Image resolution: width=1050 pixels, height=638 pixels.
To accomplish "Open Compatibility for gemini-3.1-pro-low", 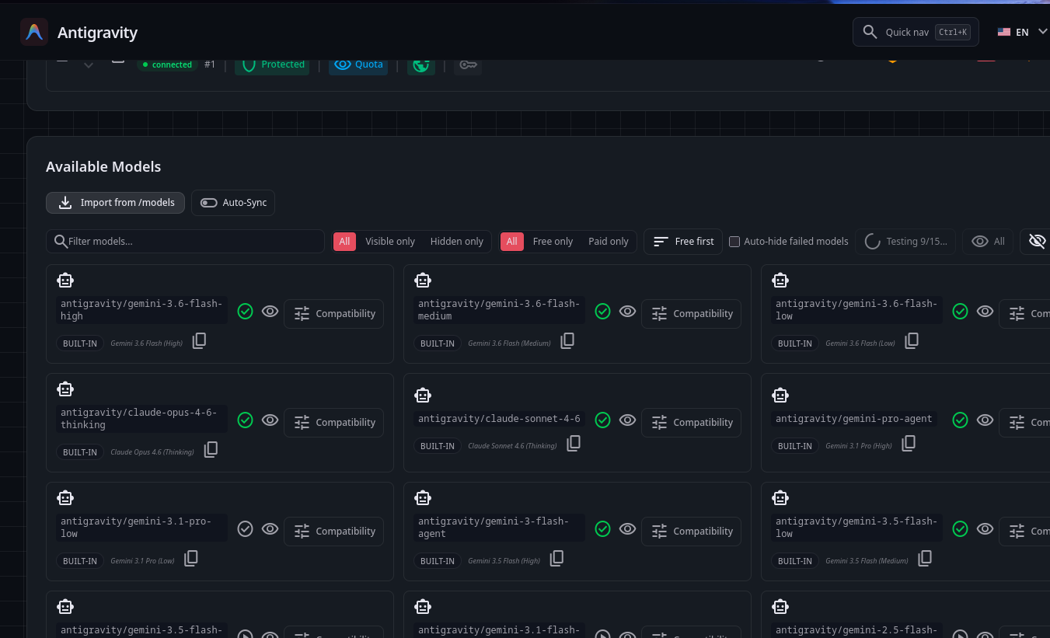I will 334,531.
